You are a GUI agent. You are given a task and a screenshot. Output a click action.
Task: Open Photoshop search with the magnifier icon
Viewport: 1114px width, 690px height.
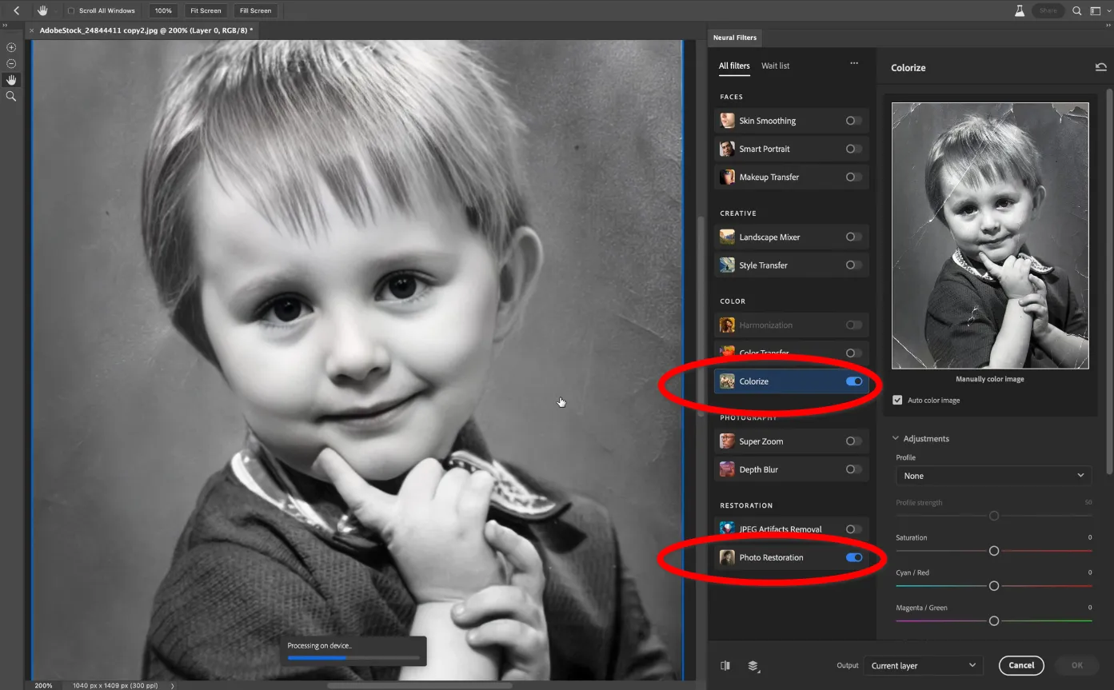[x=1076, y=10]
